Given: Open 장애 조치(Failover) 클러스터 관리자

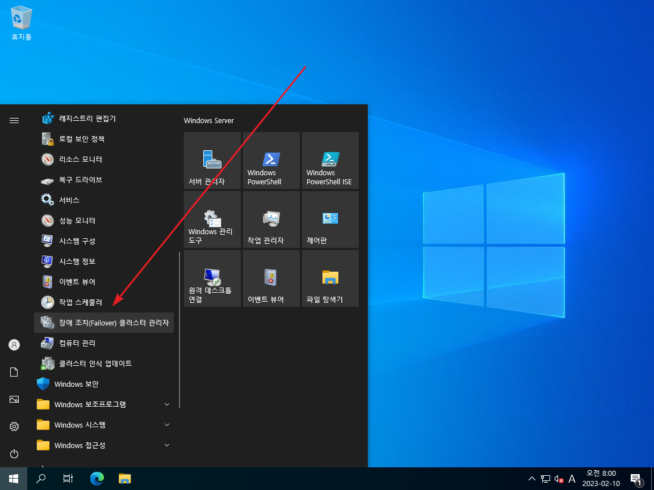Looking at the screenshot, I should tap(104, 323).
